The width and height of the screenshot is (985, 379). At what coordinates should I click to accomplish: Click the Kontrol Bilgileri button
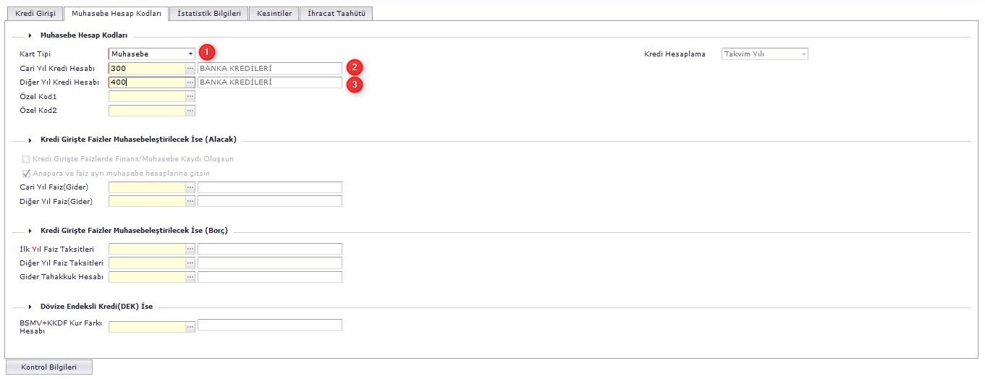49,367
